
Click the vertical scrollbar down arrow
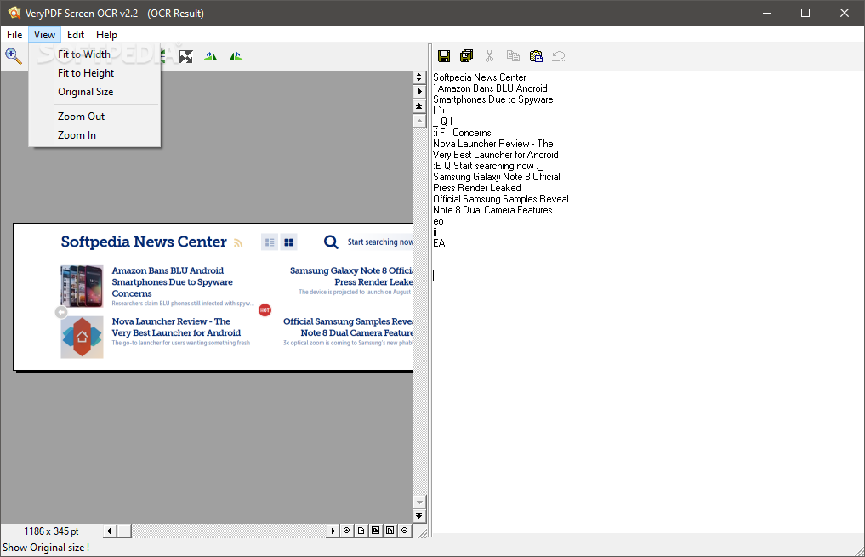tap(418, 502)
